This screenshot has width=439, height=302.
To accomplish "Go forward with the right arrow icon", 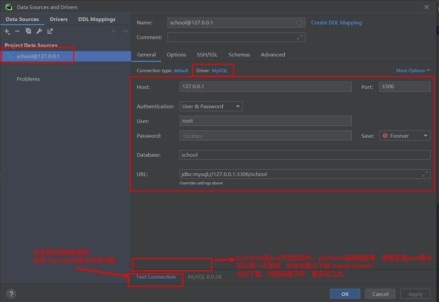I will coord(125,31).
